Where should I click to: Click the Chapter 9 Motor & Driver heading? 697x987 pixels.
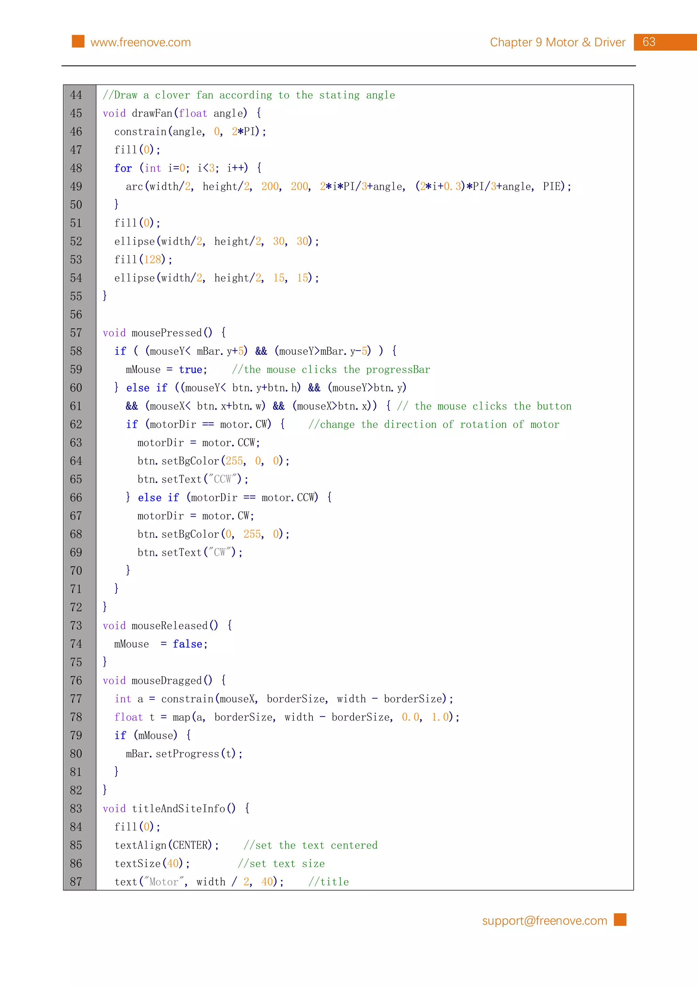pos(557,42)
